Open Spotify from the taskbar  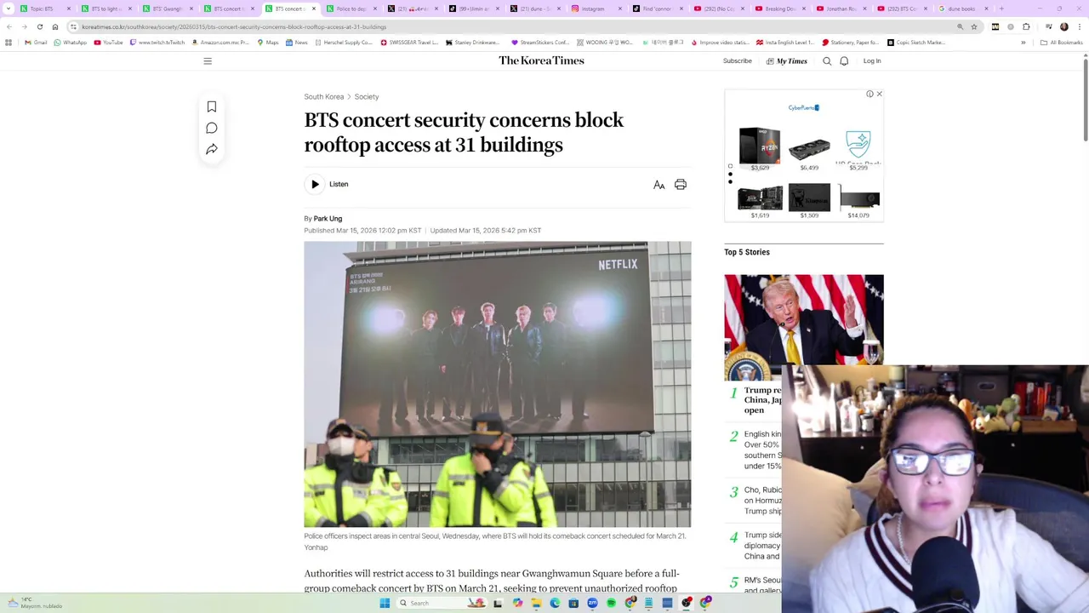pos(611,603)
